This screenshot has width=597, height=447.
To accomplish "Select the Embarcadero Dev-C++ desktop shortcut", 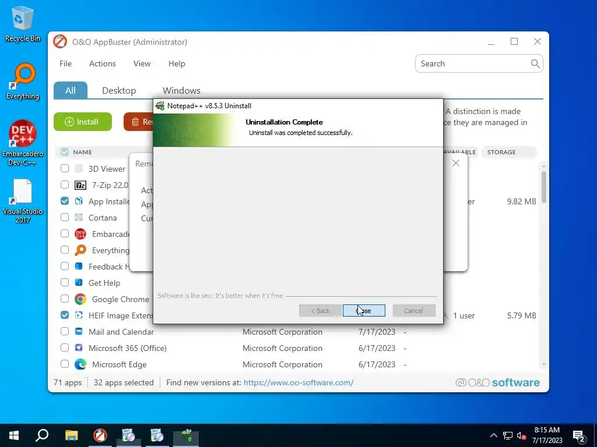I will coord(23,143).
